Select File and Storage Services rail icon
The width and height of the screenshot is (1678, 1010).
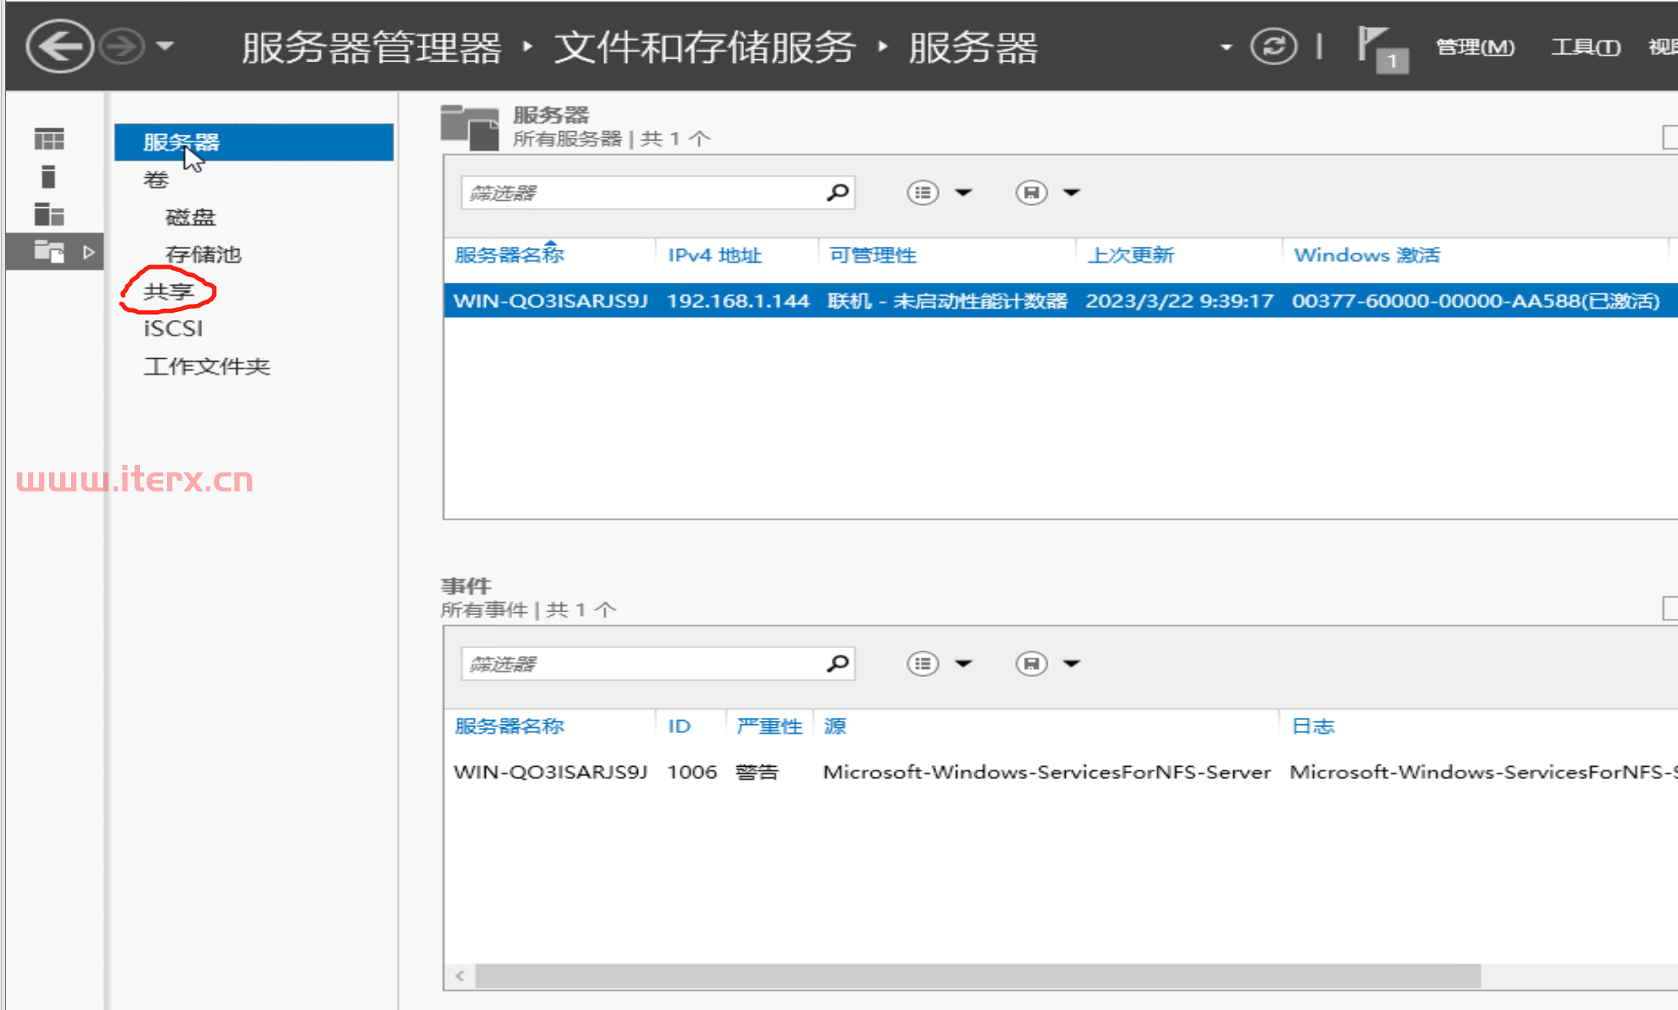[x=49, y=252]
